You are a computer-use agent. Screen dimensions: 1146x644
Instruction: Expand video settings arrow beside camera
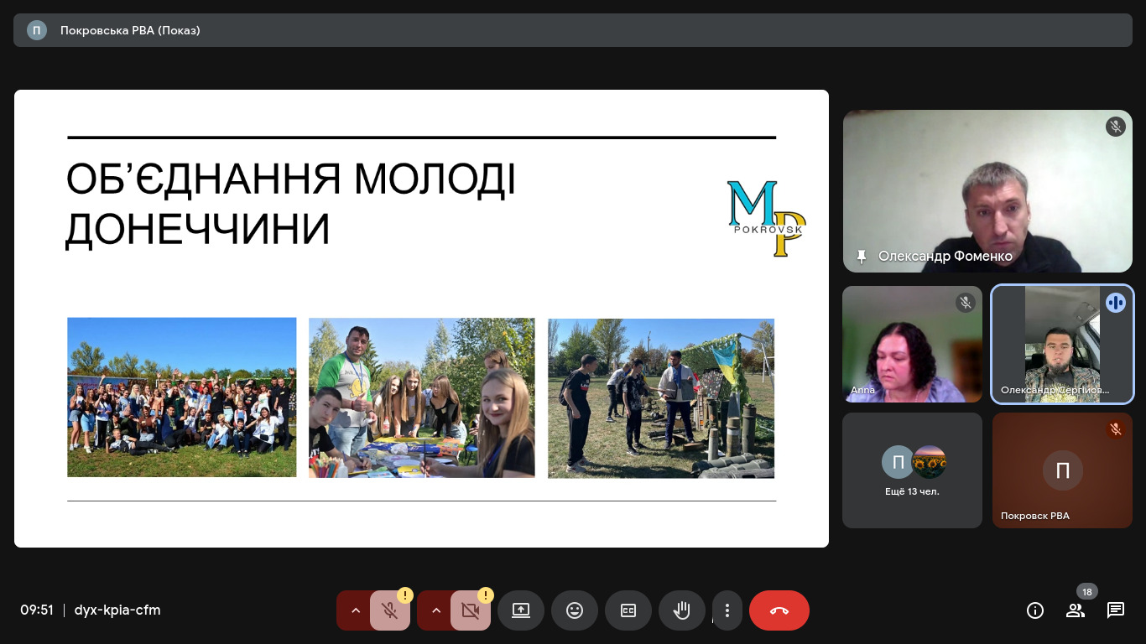(x=435, y=610)
